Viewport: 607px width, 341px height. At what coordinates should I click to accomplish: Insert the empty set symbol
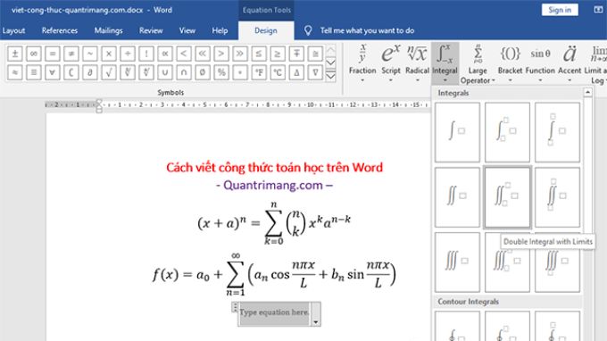coord(203,72)
